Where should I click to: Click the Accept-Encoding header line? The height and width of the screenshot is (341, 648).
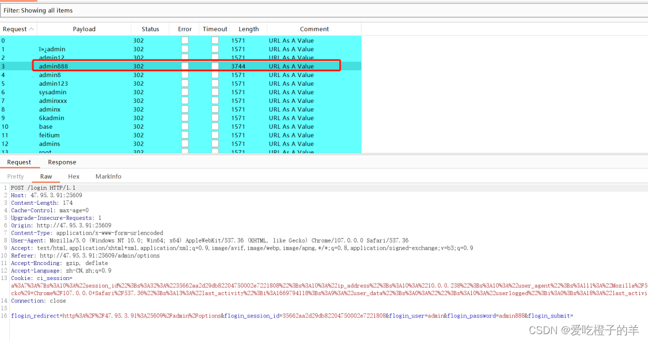pos(59,263)
